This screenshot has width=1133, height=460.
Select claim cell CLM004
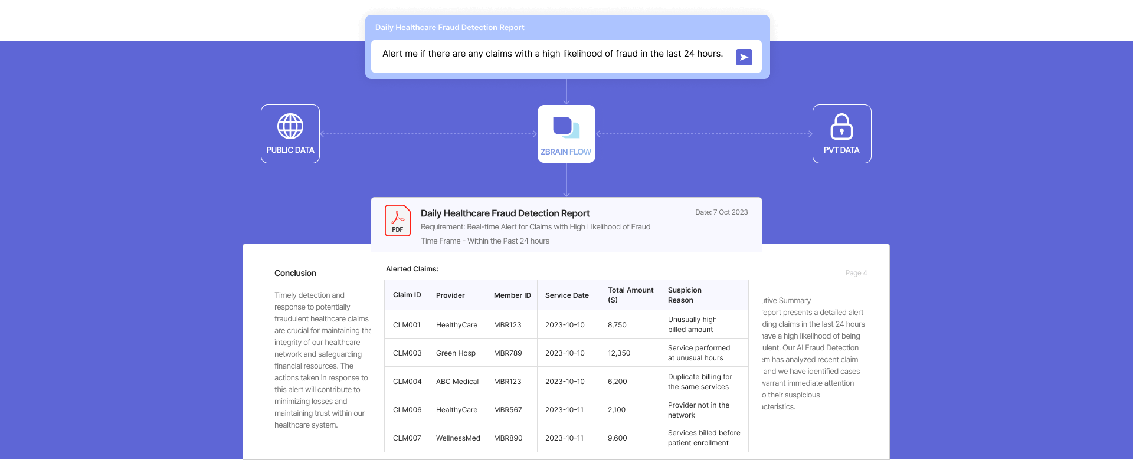tap(407, 382)
